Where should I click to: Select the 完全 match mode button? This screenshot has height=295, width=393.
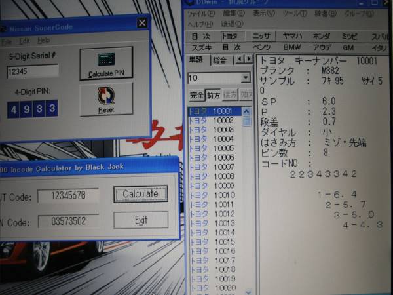196,95
